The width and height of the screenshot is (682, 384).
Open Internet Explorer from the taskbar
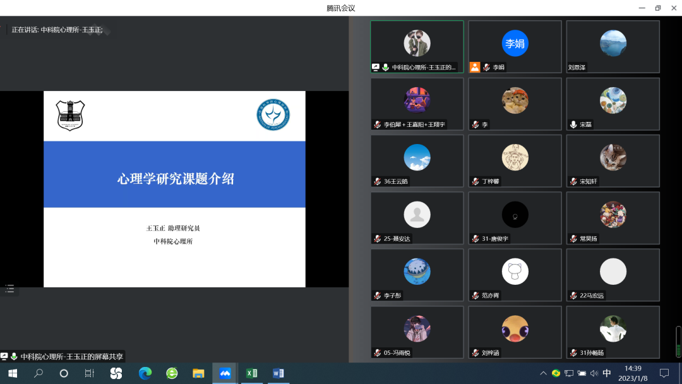tap(171, 373)
